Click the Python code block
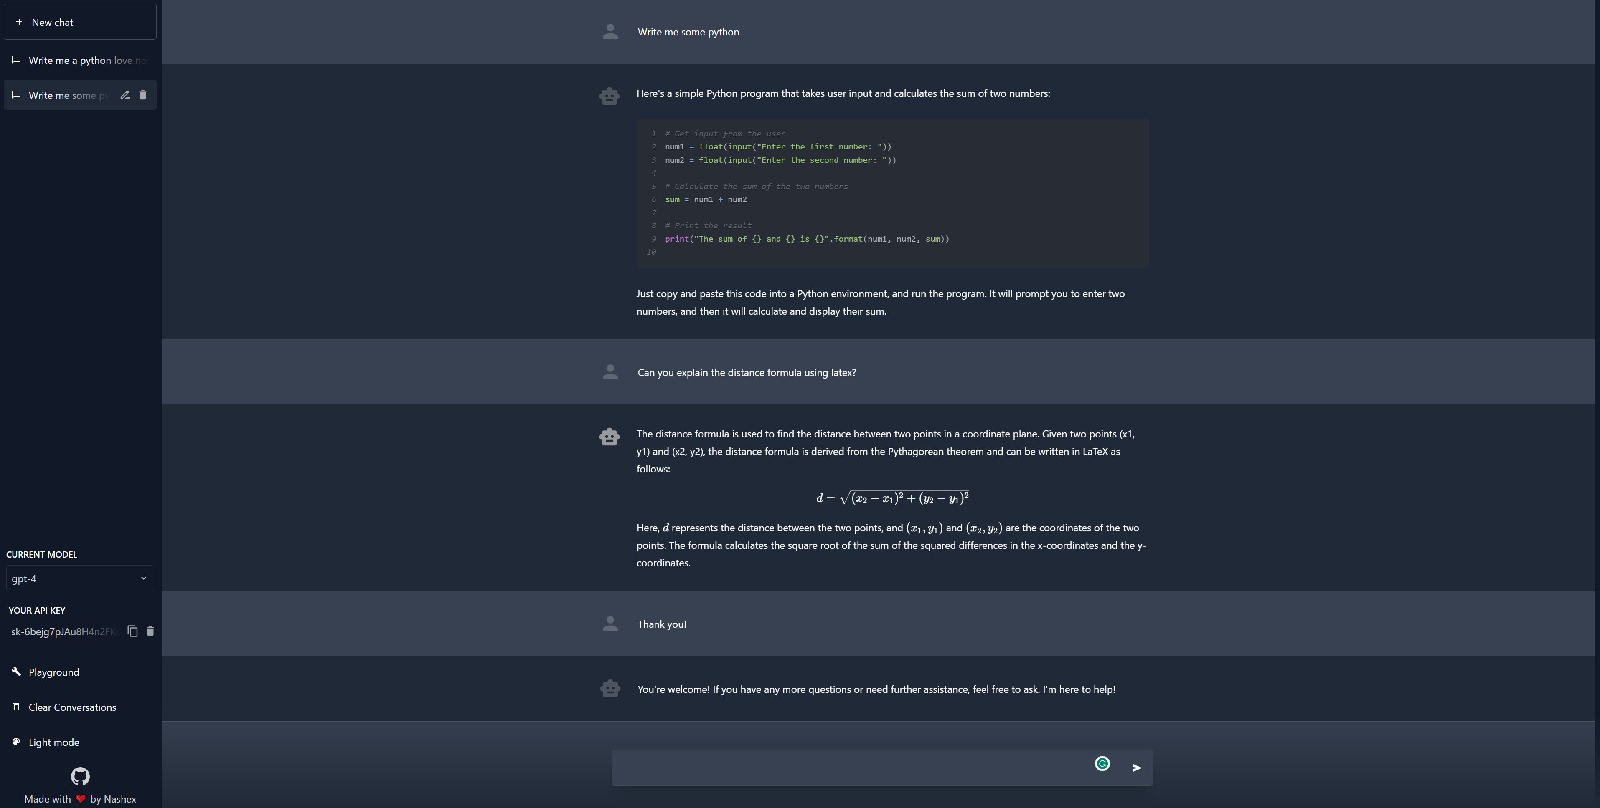 pyautogui.click(x=892, y=192)
